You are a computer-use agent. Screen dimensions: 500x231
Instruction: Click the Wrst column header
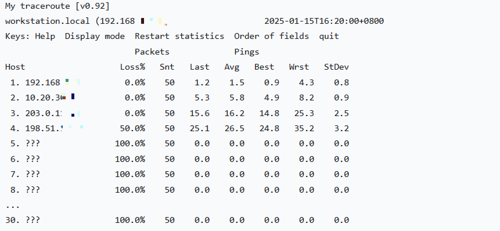tap(299, 67)
